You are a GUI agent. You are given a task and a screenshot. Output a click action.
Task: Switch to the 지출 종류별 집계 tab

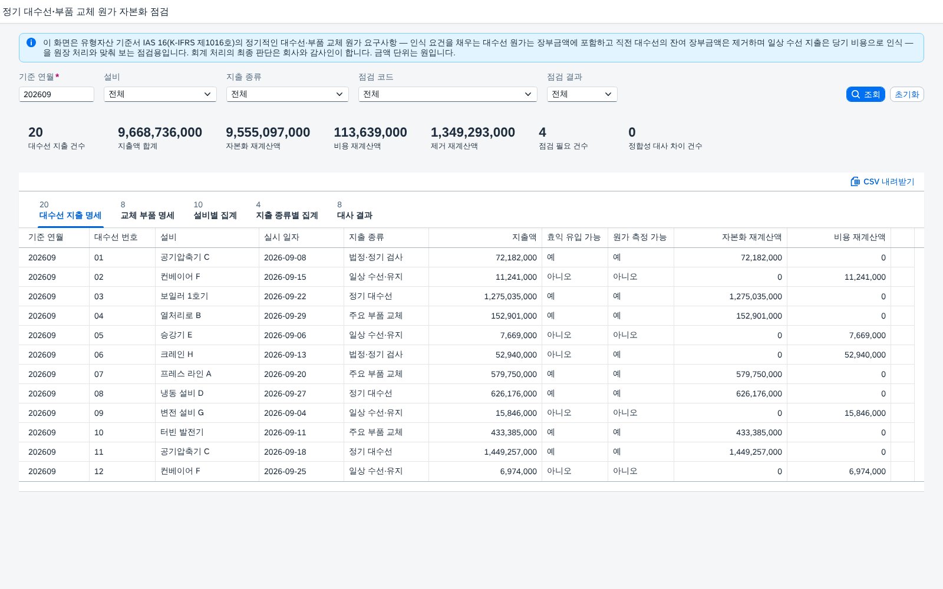(x=287, y=210)
